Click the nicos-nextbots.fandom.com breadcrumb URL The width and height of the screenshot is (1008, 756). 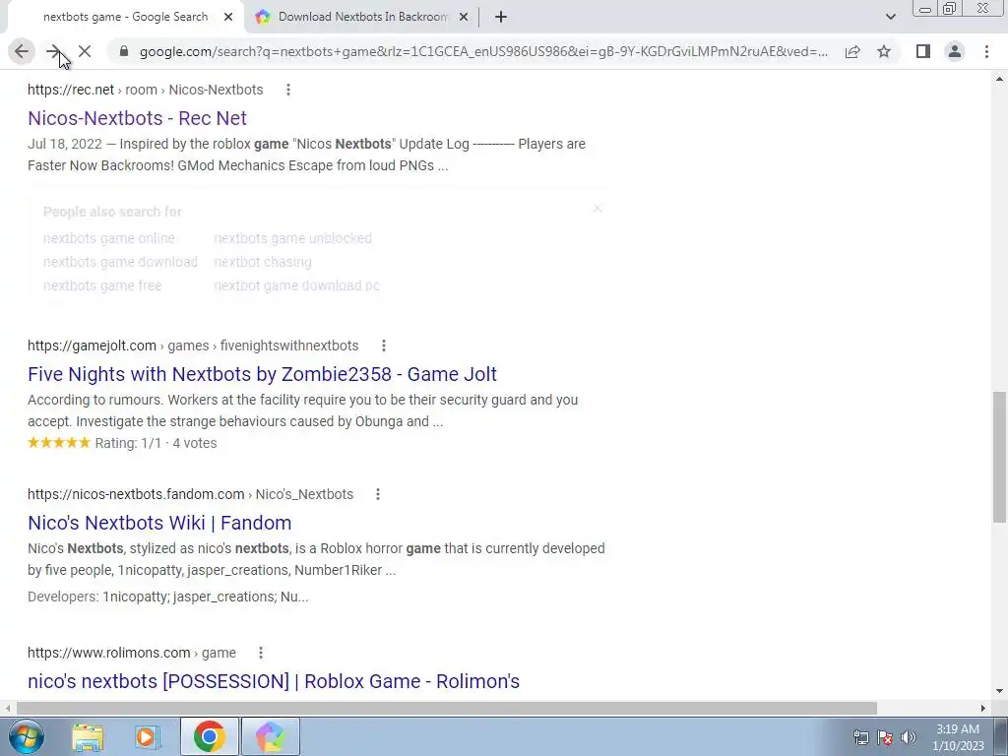[x=190, y=494]
